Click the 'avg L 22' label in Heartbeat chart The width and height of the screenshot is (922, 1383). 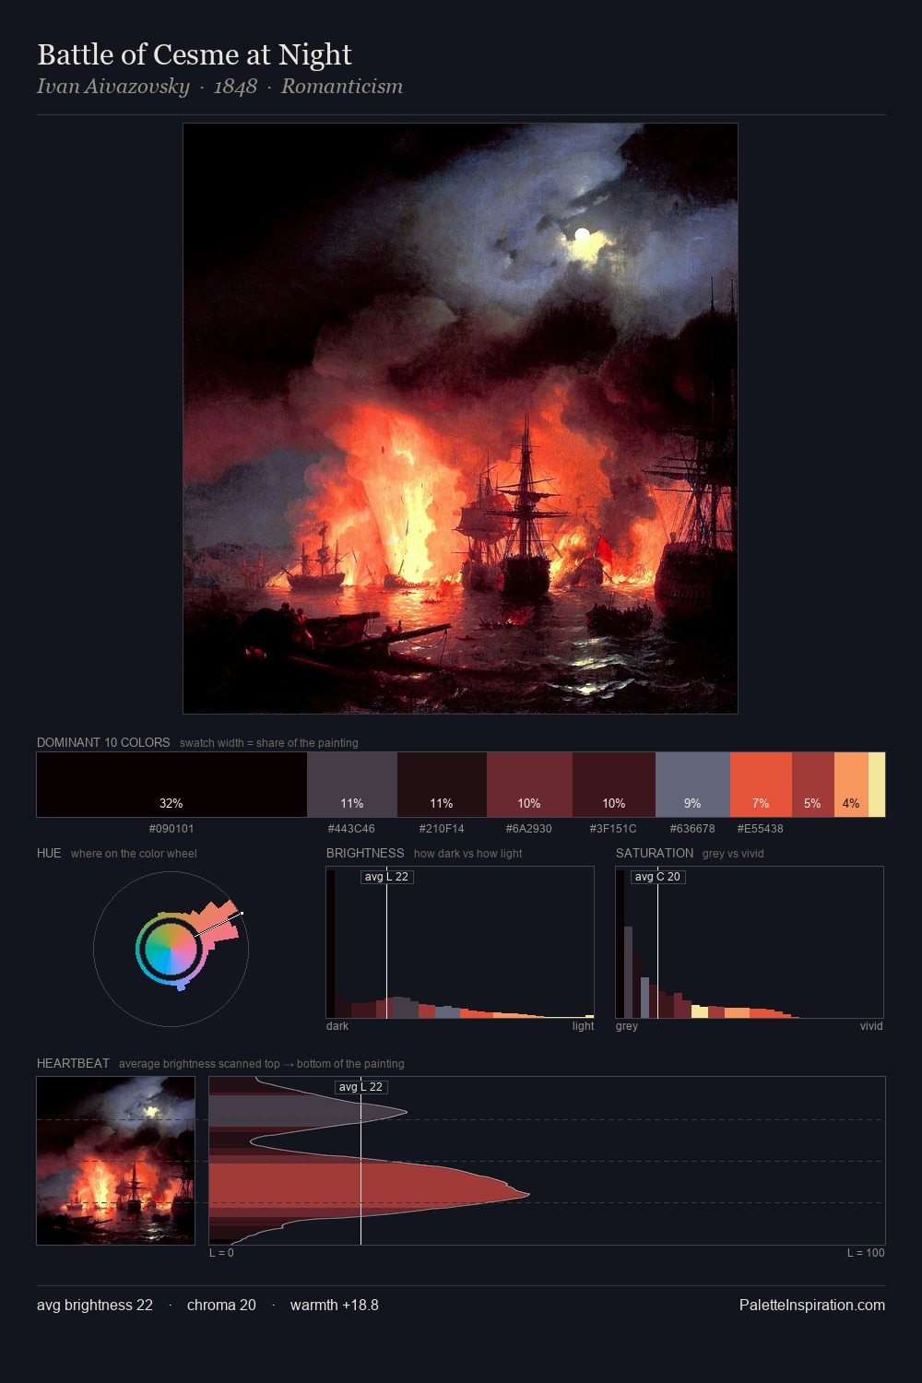pyautogui.click(x=361, y=1087)
